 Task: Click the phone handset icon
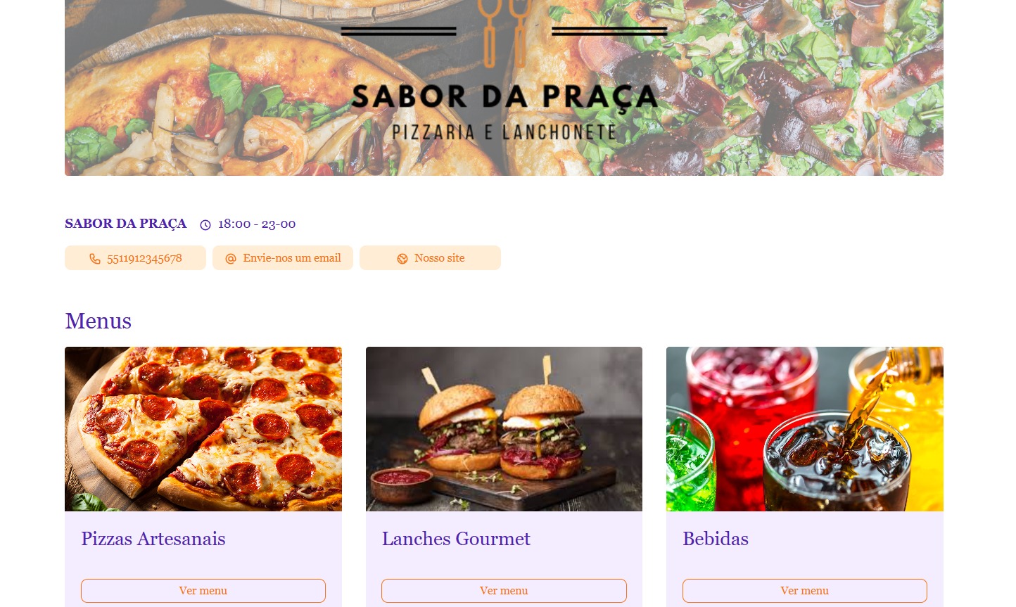click(x=95, y=259)
